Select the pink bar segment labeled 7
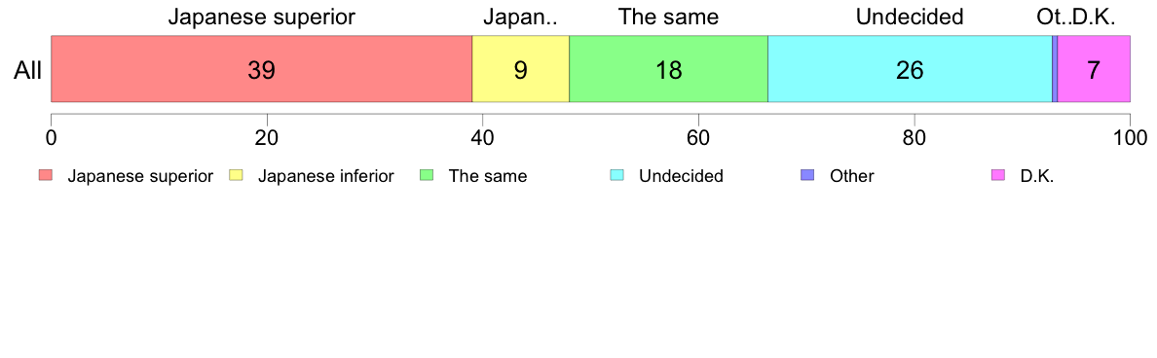 1095,68
